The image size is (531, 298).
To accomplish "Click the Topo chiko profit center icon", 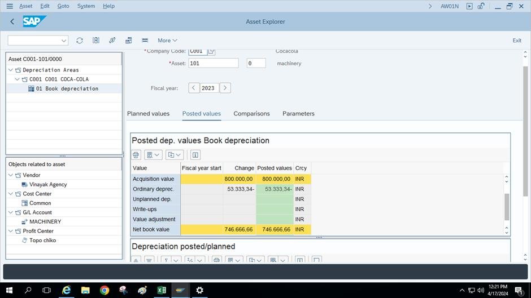I will pyautogui.click(x=24, y=240).
